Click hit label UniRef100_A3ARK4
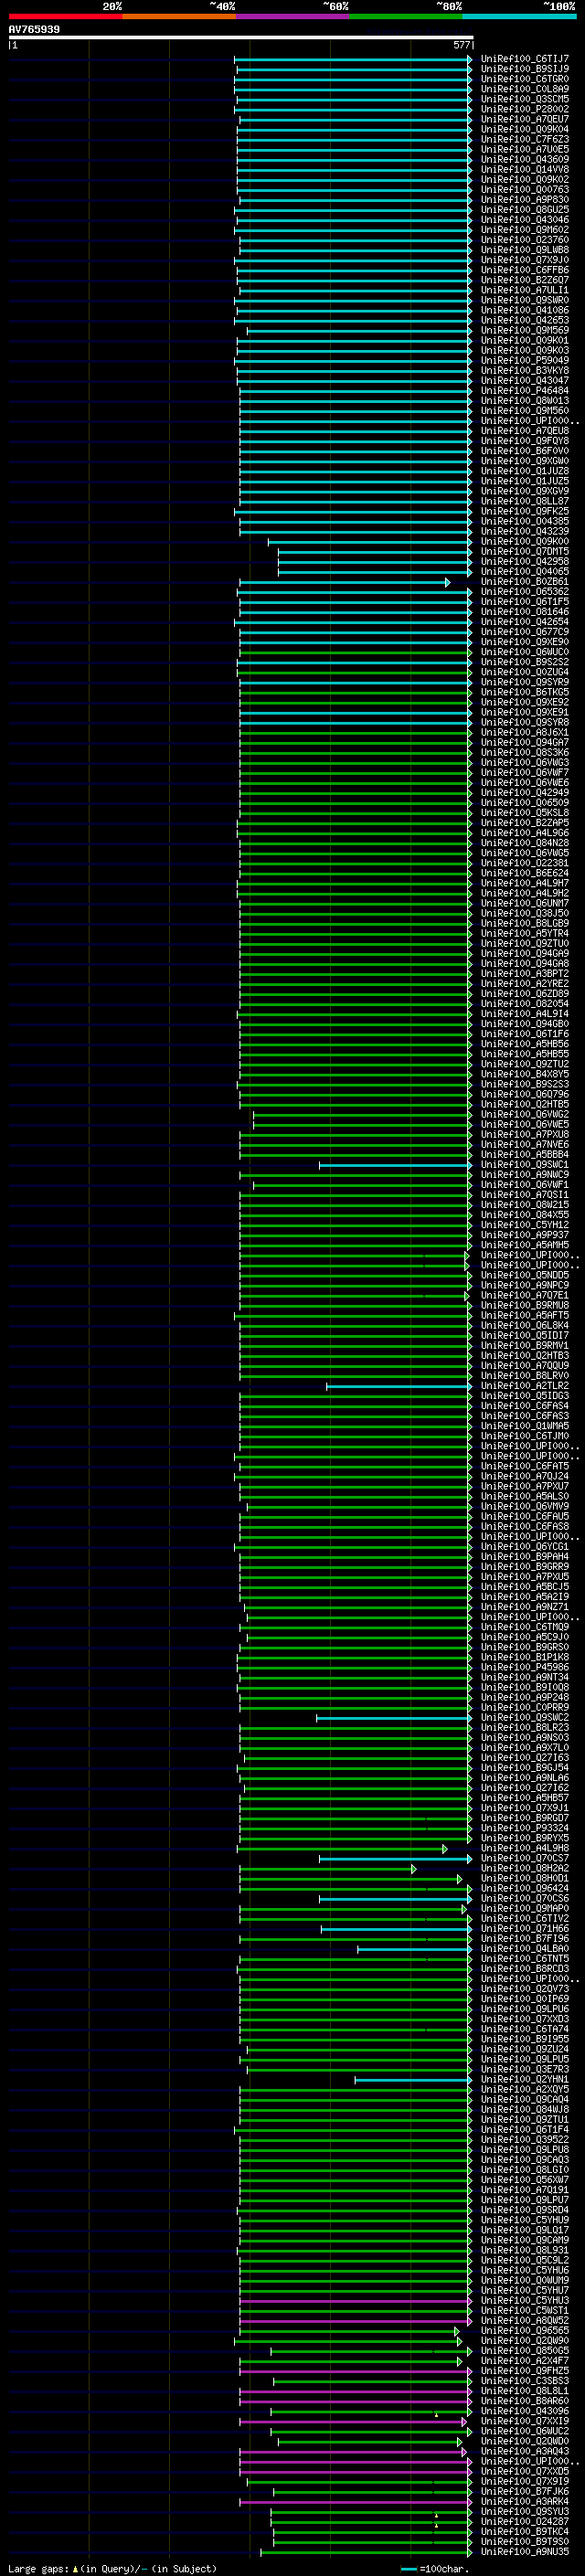585x2576 pixels. coord(524,2502)
